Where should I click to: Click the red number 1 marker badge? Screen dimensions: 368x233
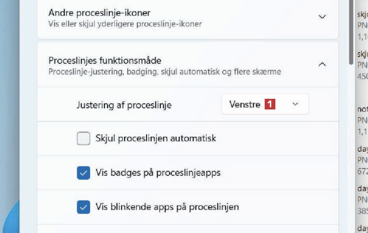click(270, 104)
